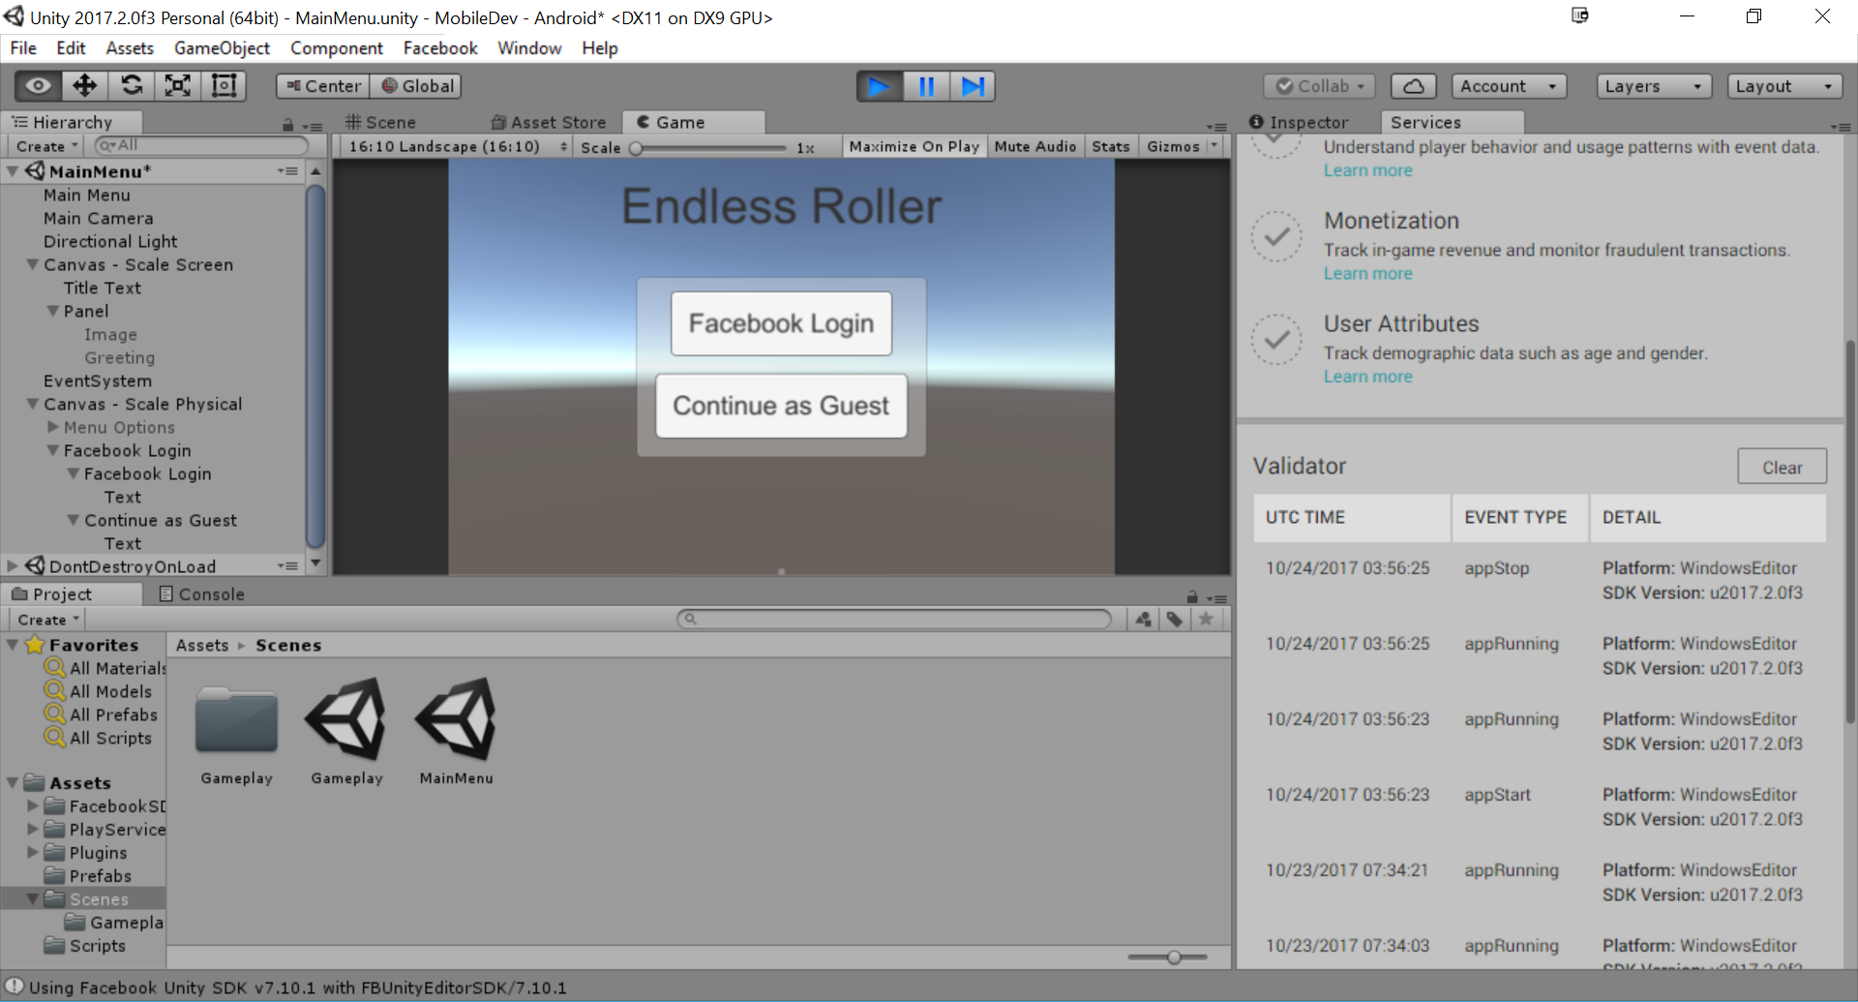Click the Monetization checkmark circle icon
The height and width of the screenshot is (1002, 1858).
pyautogui.click(x=1277, y=237)
